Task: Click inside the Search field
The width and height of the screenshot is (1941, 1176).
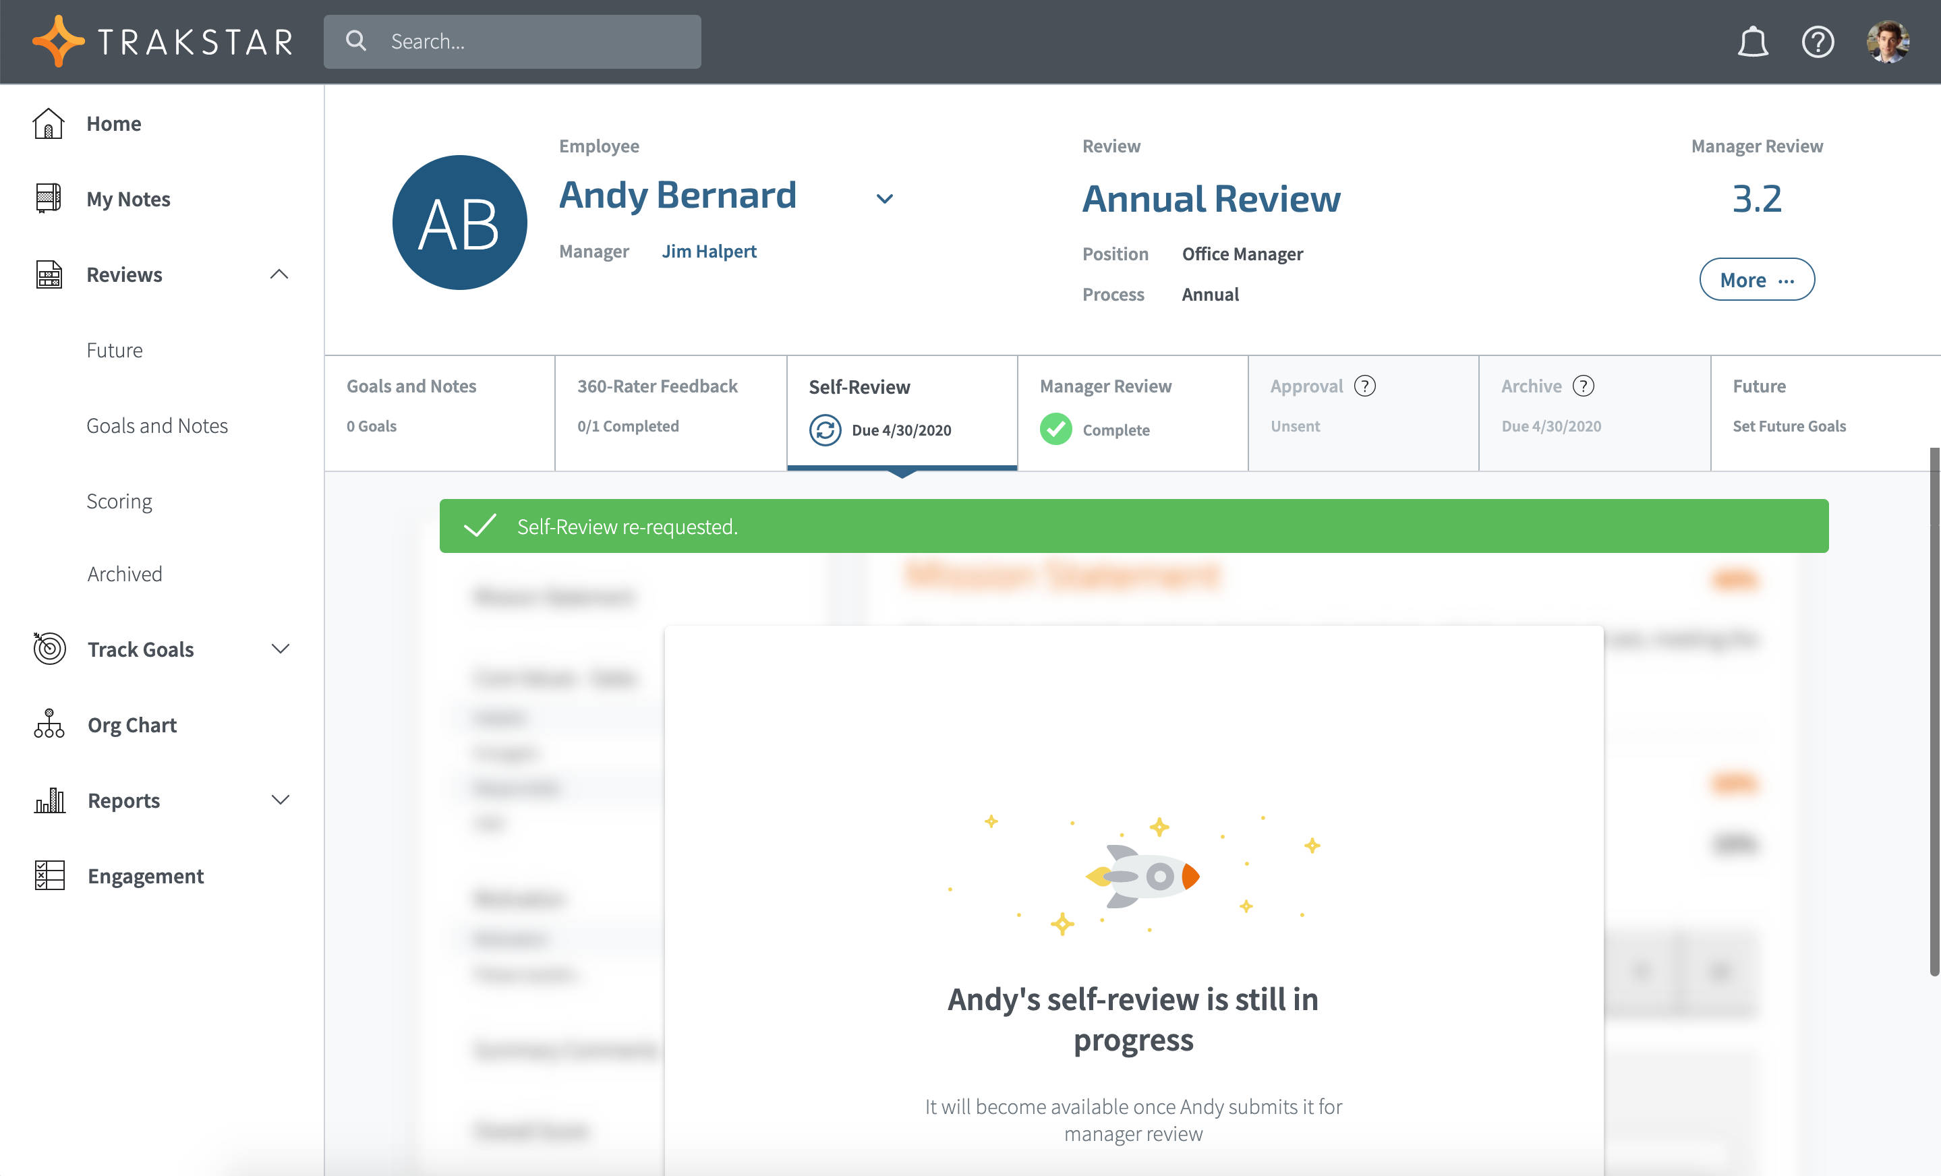Action: tap(512, 41)
